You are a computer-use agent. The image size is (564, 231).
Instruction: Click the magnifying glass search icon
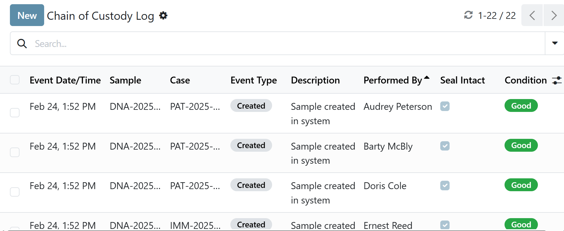click(22, 44)
